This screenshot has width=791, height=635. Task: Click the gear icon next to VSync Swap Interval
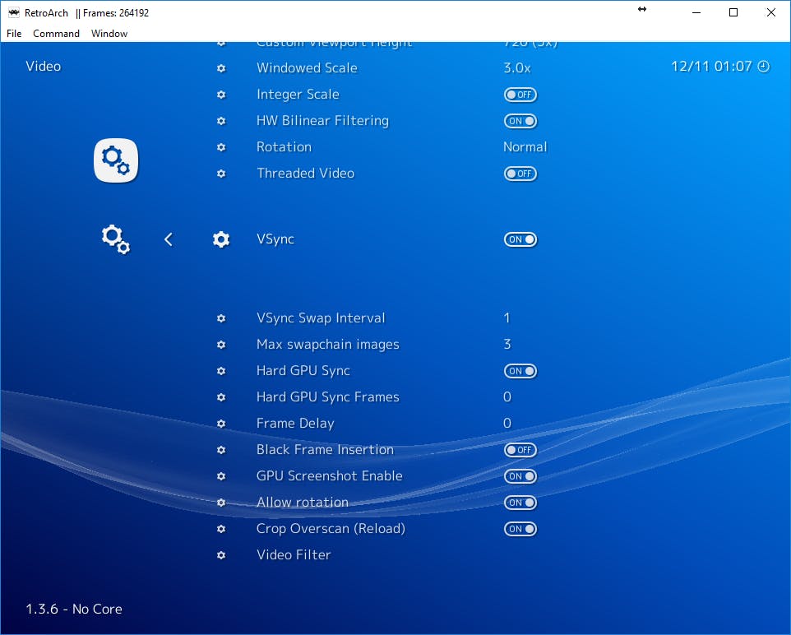coord(221,318)
